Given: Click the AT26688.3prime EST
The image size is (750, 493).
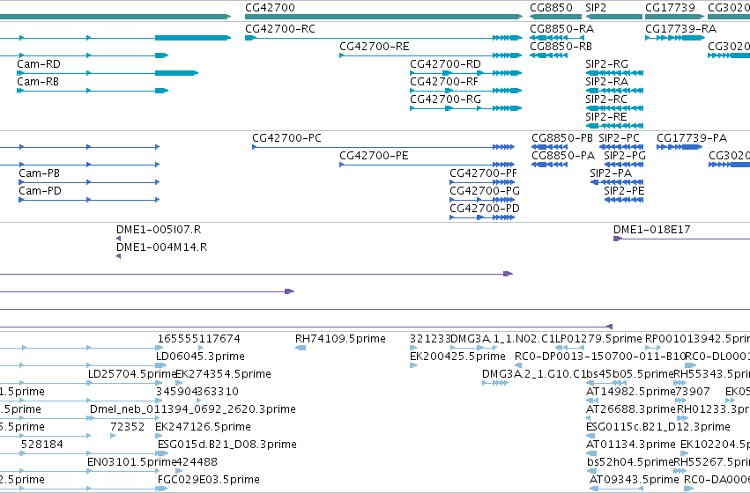Looking at the screenshot, I should point(589,418).
